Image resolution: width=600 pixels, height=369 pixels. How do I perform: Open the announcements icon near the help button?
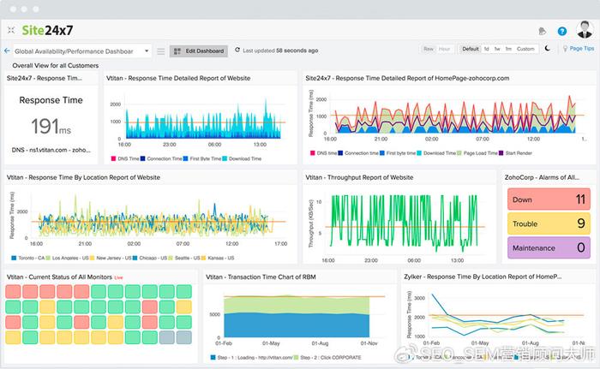click(x=542, y=32)
